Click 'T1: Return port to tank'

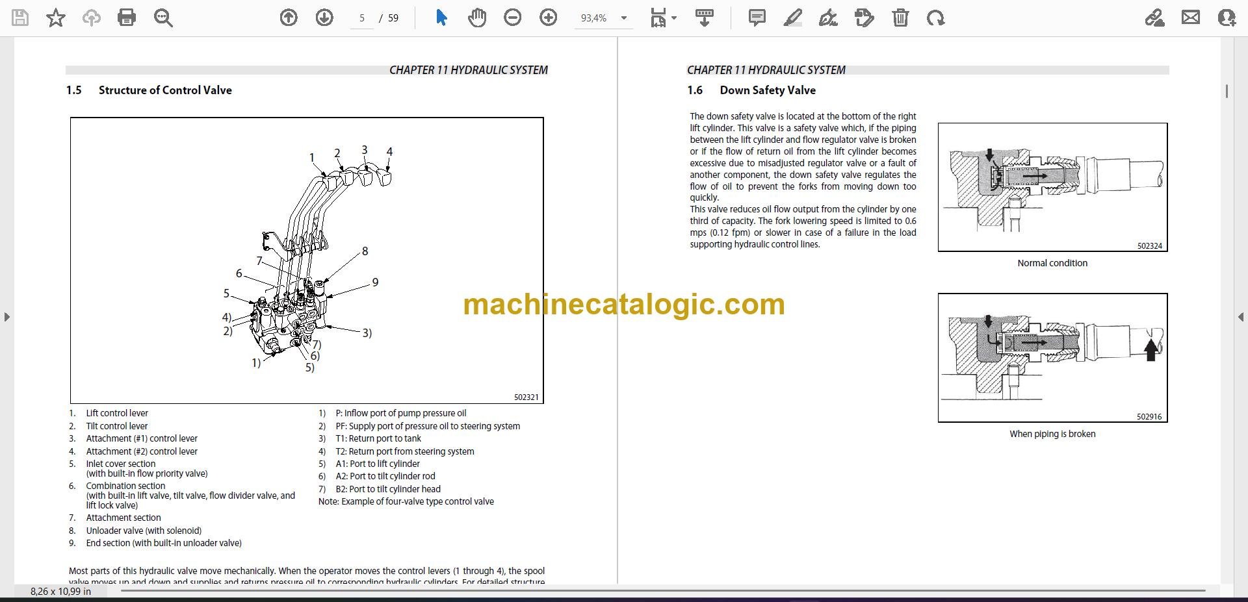tap(378, 438)
